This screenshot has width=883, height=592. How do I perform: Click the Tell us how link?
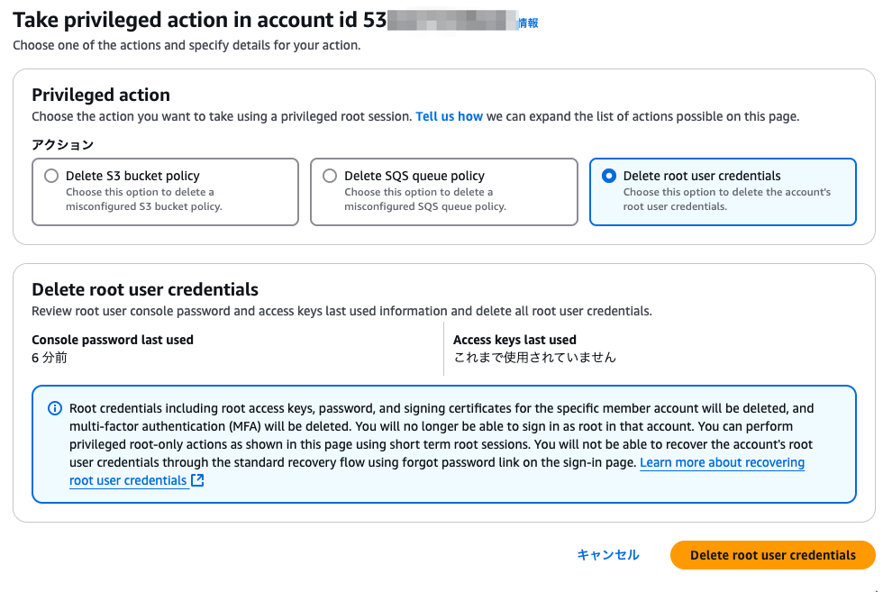(449, 116)
